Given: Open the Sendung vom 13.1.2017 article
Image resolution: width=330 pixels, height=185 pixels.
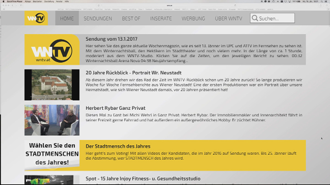Looking at the screenshot, I should coord(112,39).
